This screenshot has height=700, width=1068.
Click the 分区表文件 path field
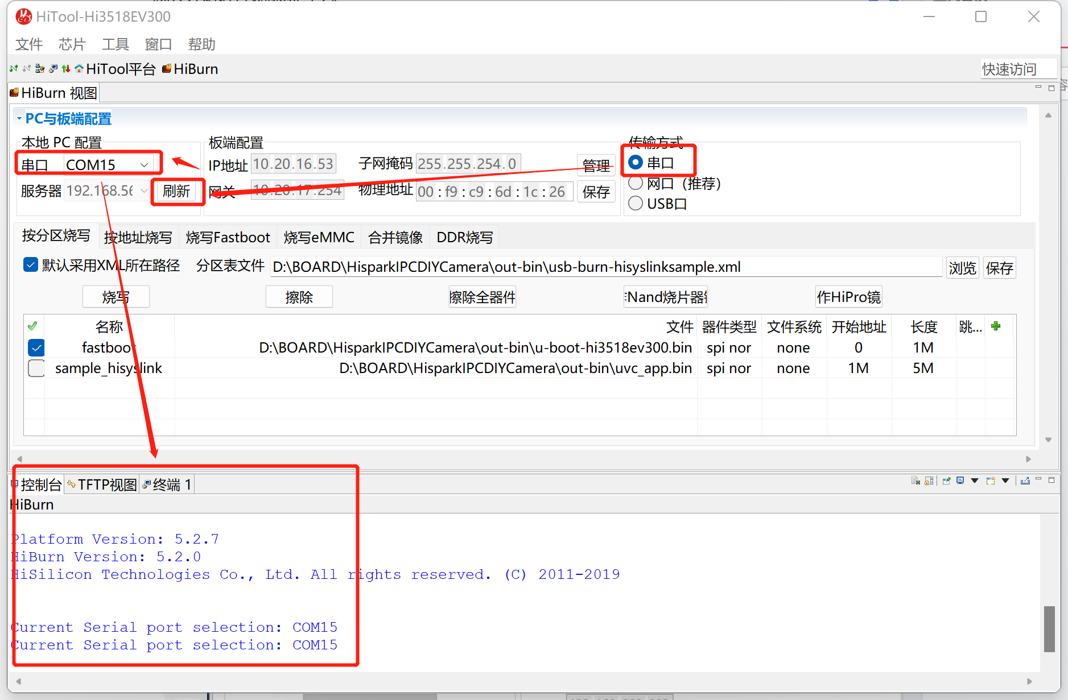[x=607, y=267]
